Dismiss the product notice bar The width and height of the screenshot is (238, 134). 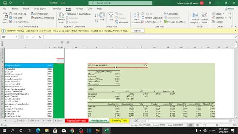pyautogui.click(x=235, y=31)
